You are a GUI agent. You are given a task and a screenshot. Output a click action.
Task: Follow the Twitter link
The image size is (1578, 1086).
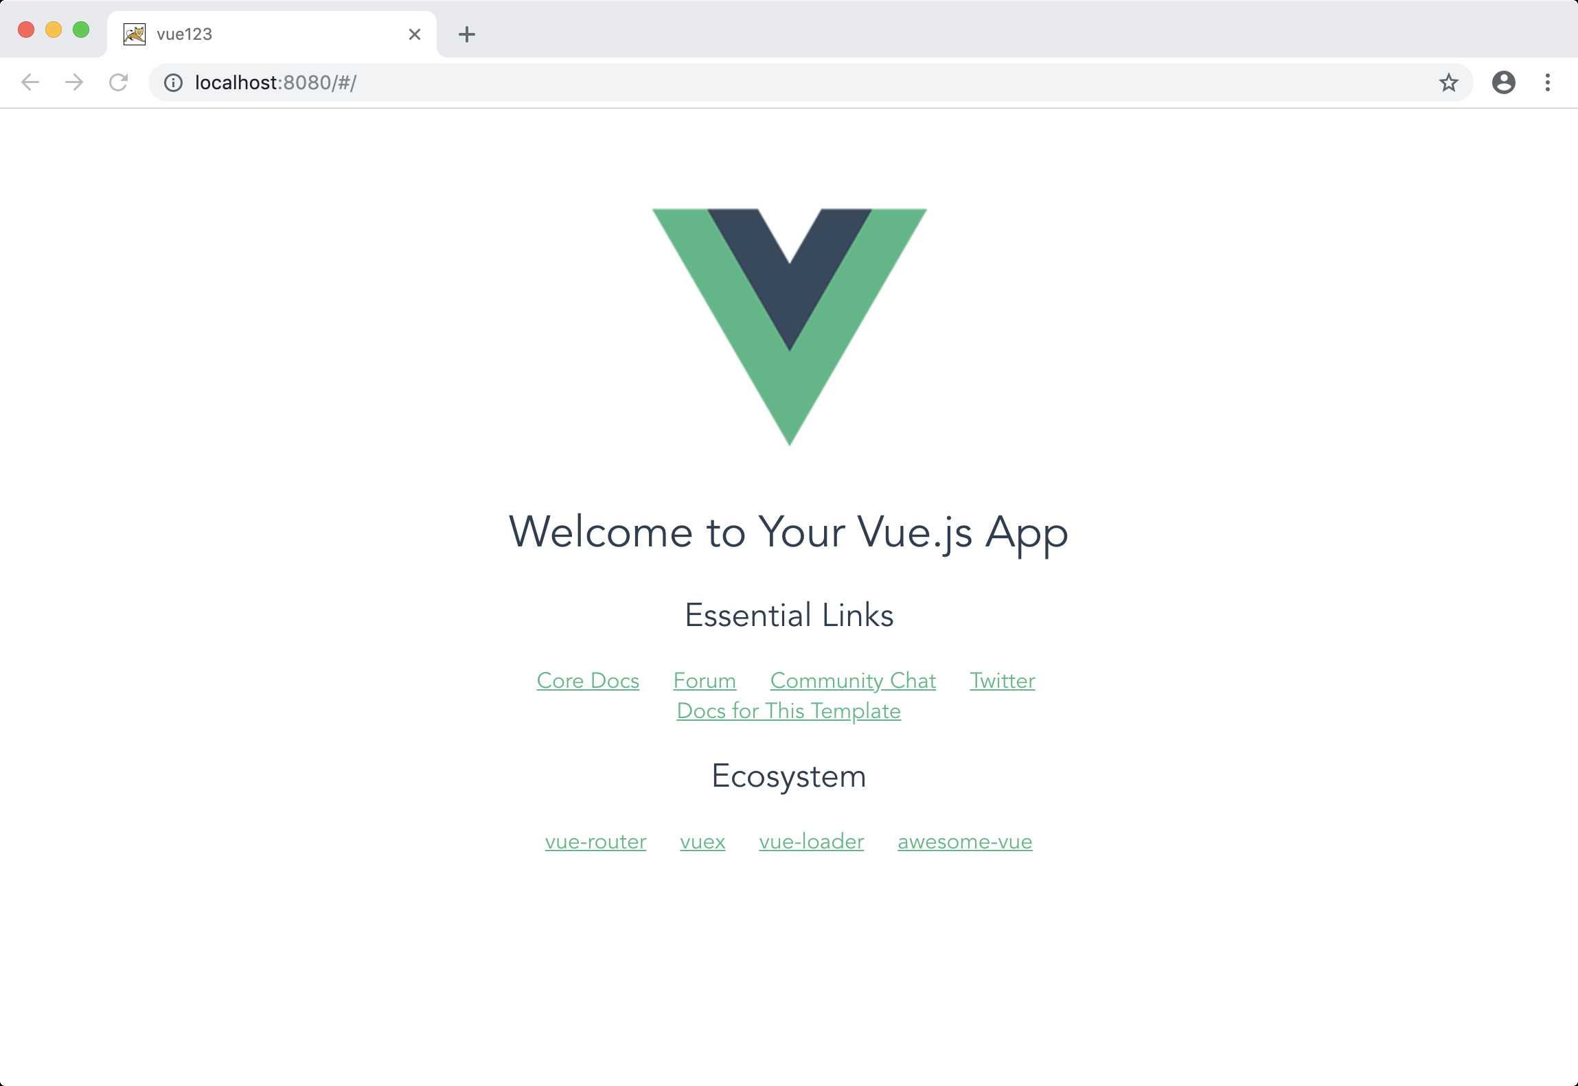(1003, 680)
